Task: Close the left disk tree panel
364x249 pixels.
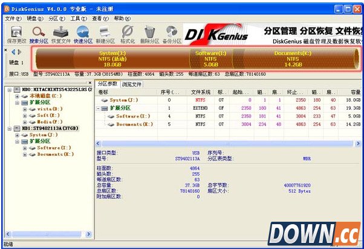Action: tap(91, 83)
